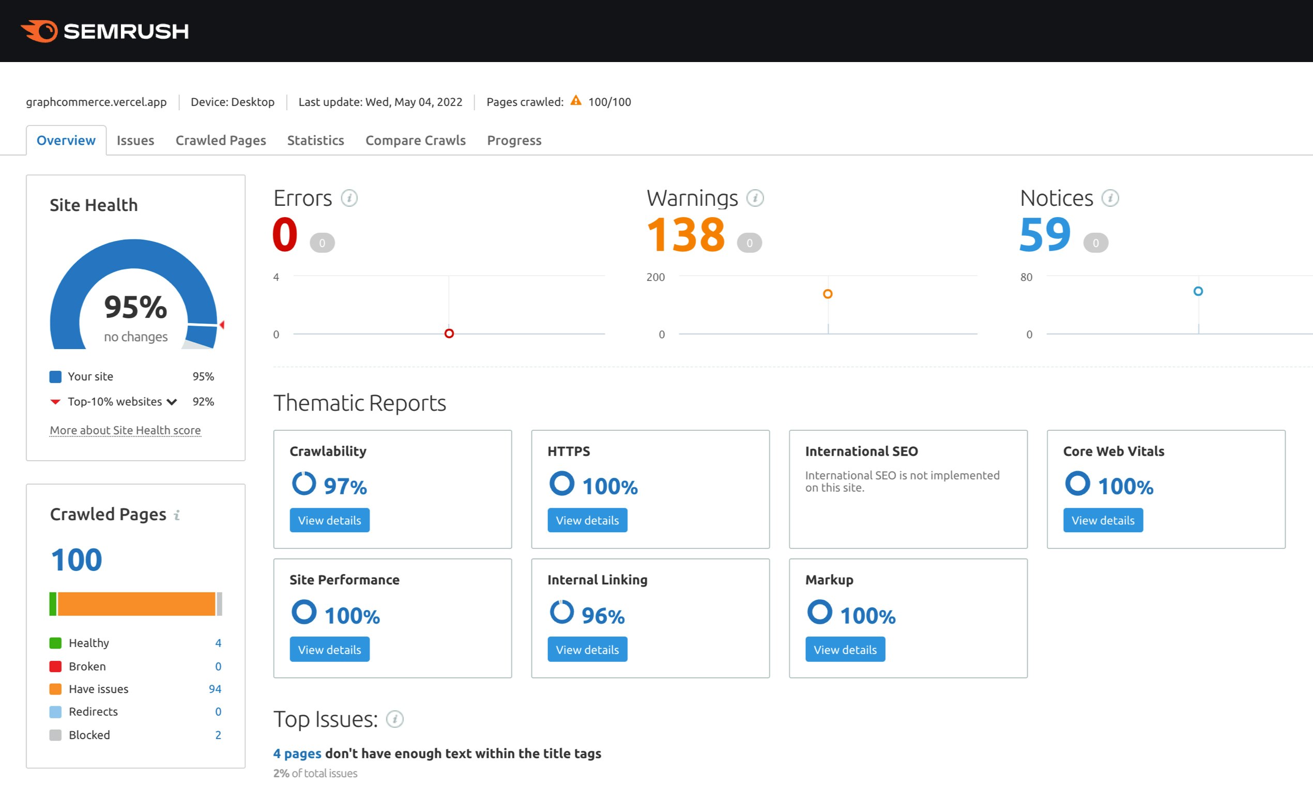
Task: View details of Core Web Vitals
Action: (1103, 520)
